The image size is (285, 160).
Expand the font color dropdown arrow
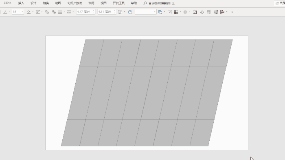[x=9, y=12]
